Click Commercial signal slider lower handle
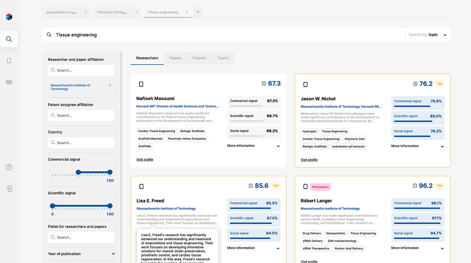 pyautogui.click(x=78, y=172)
